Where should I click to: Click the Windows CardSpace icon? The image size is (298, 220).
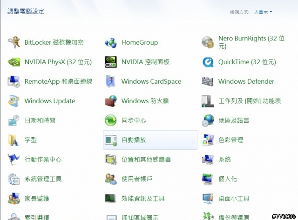pyautogui.click(x=111, y=81)
